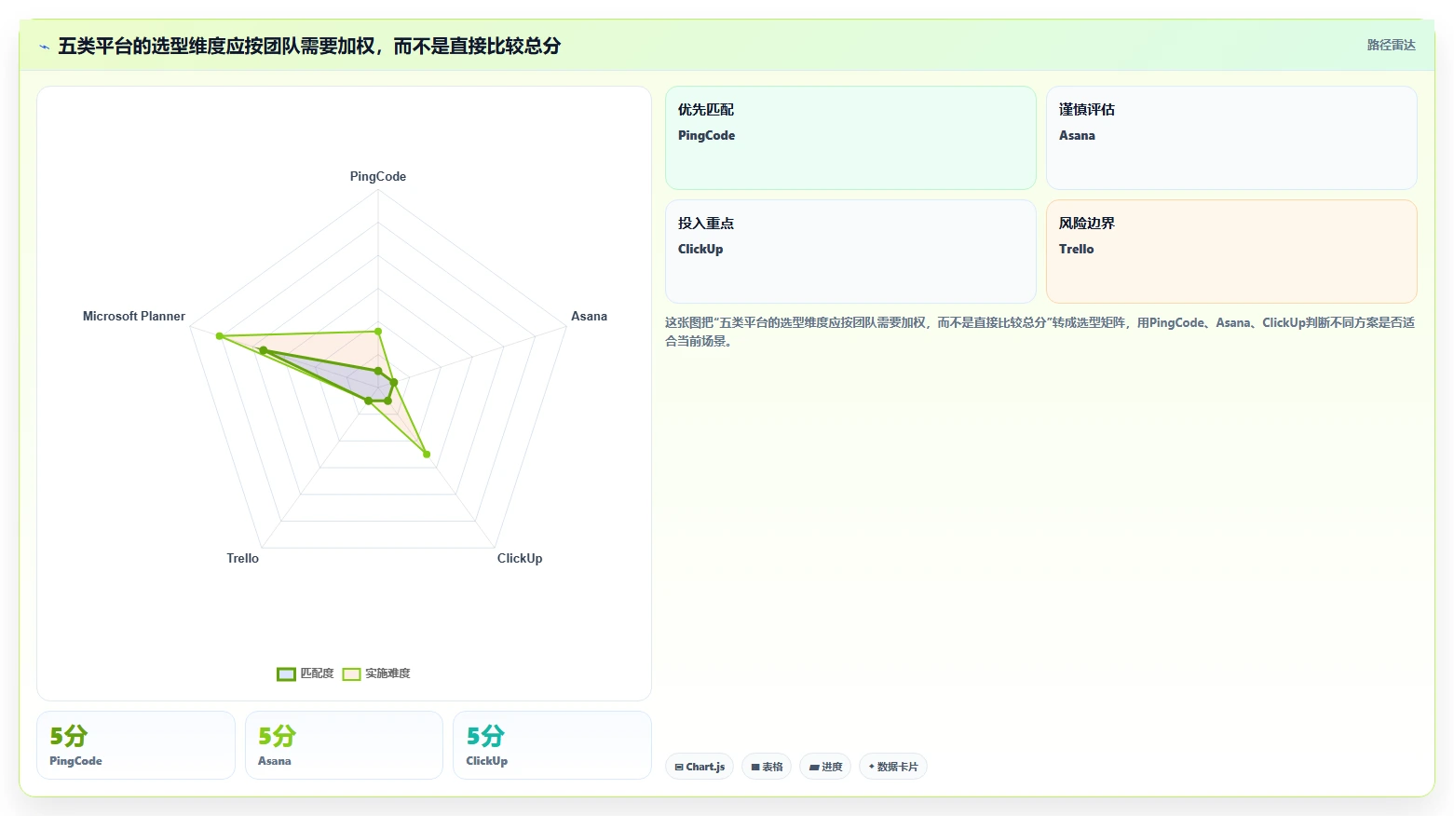Toggle the 匹配度 legend series
Viewport: 1454px width, 816px height.
click(306, 673)
